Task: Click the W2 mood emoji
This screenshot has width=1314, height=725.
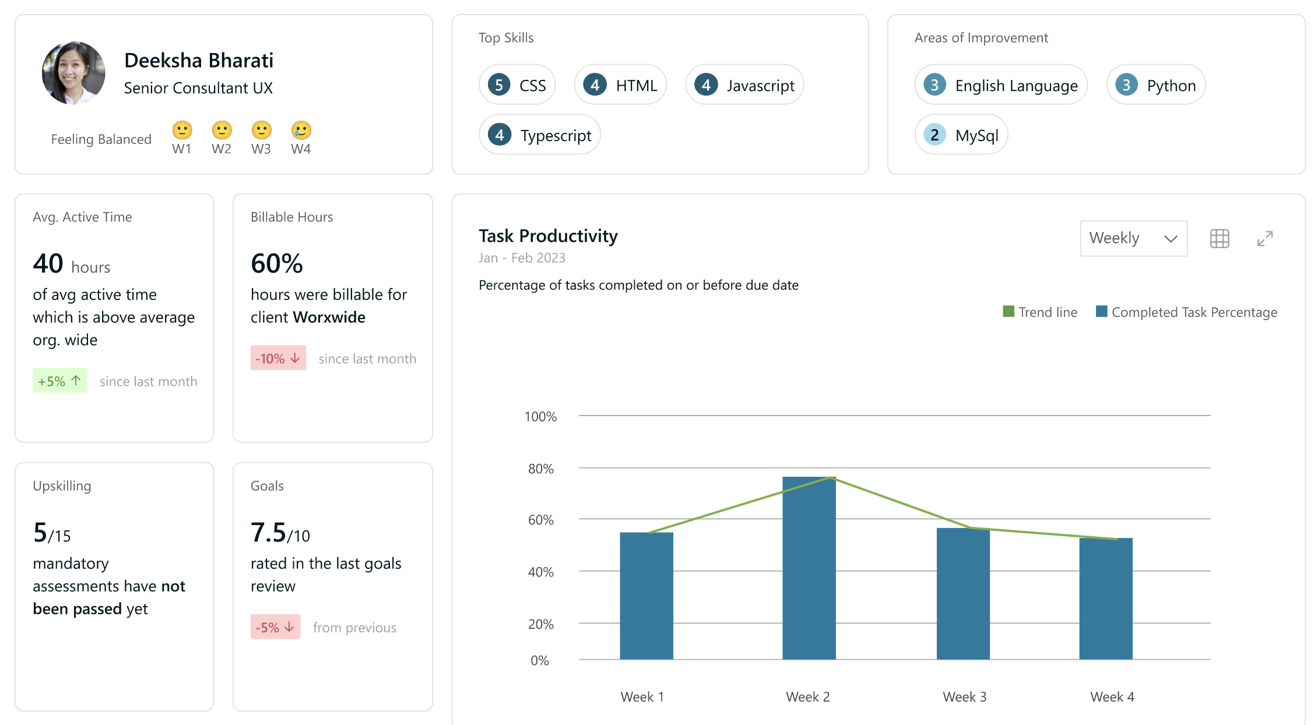Action: pyautogui.click(x=222, y=130)
